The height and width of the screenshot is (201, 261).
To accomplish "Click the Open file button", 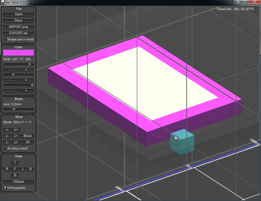I will (18, 14).
